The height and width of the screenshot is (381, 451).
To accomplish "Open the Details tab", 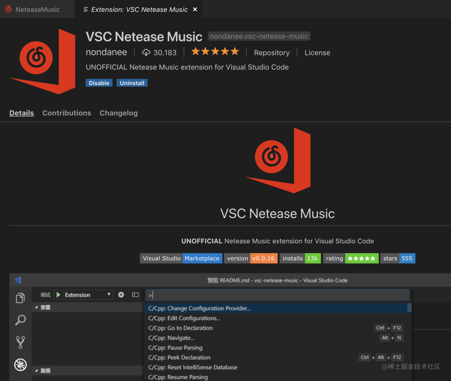I will [x=21, y=113].
